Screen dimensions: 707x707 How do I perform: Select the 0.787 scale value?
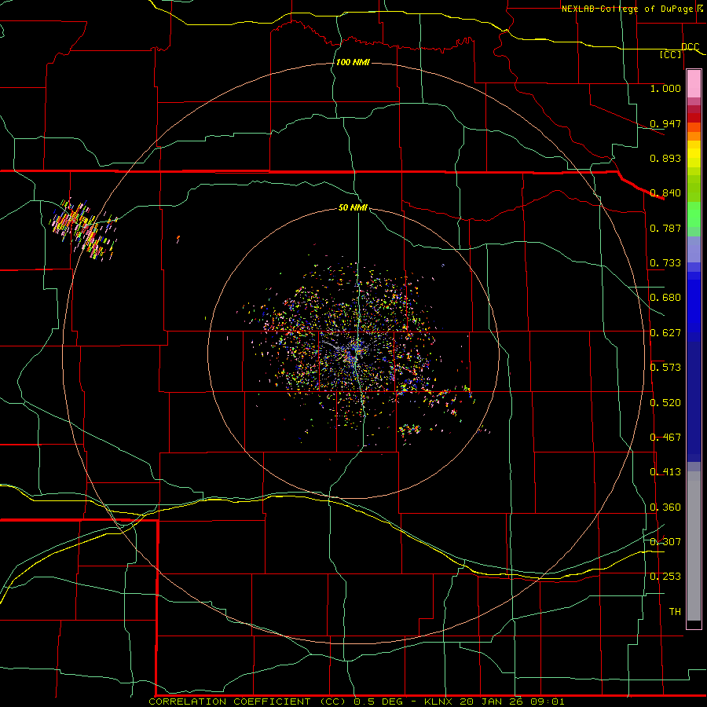pos(665,228)
